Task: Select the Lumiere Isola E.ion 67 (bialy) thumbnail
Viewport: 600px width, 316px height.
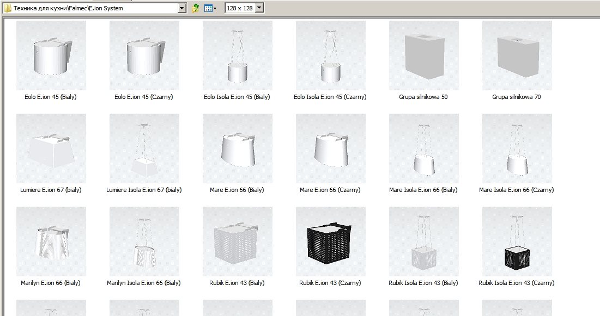Action: click(144, 148)
